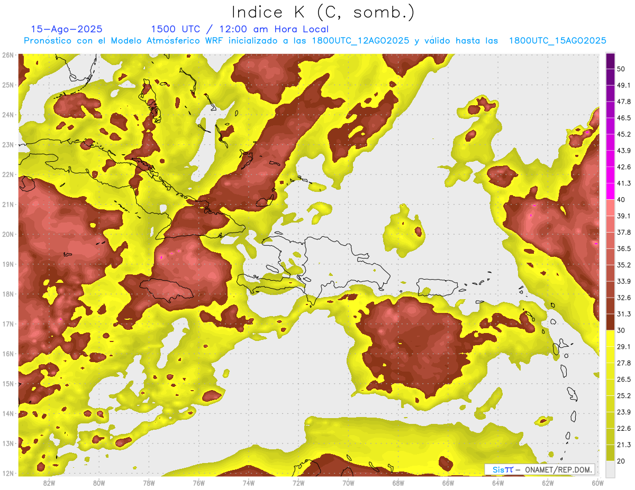Screen dimensions: 635x490
Task: Click longitude axis label '62W'
Action: [x=548, y=483]
